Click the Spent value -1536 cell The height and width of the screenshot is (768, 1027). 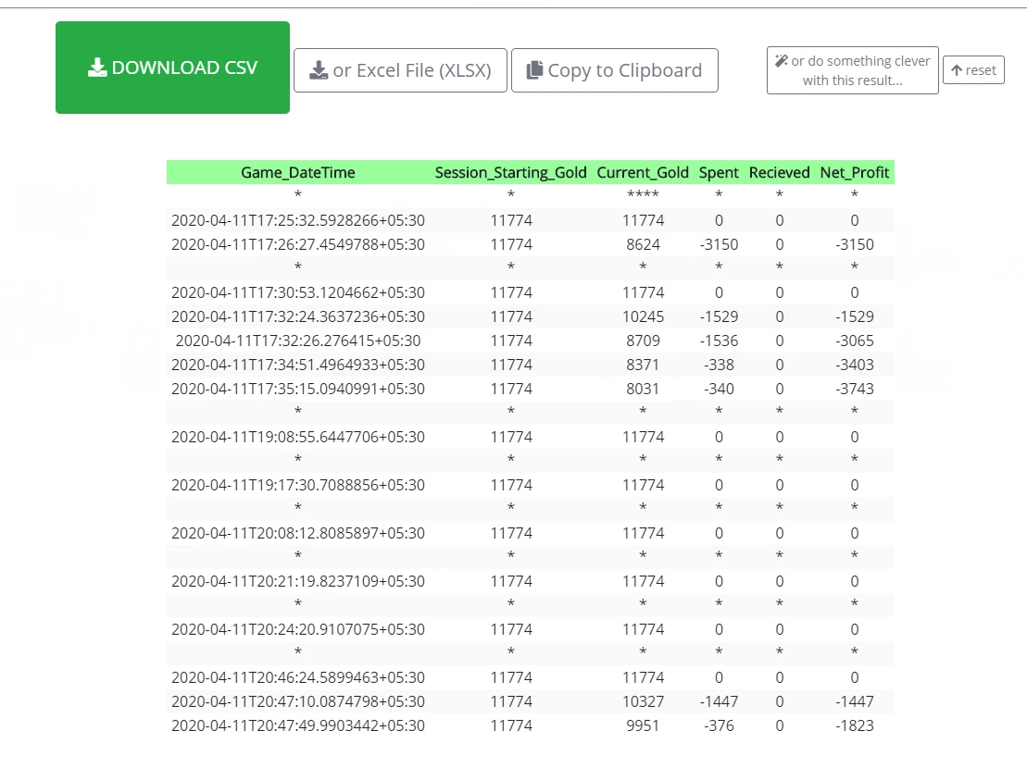719,341
